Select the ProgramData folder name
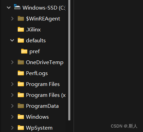The image size is (143, 132). click(42, 106)
